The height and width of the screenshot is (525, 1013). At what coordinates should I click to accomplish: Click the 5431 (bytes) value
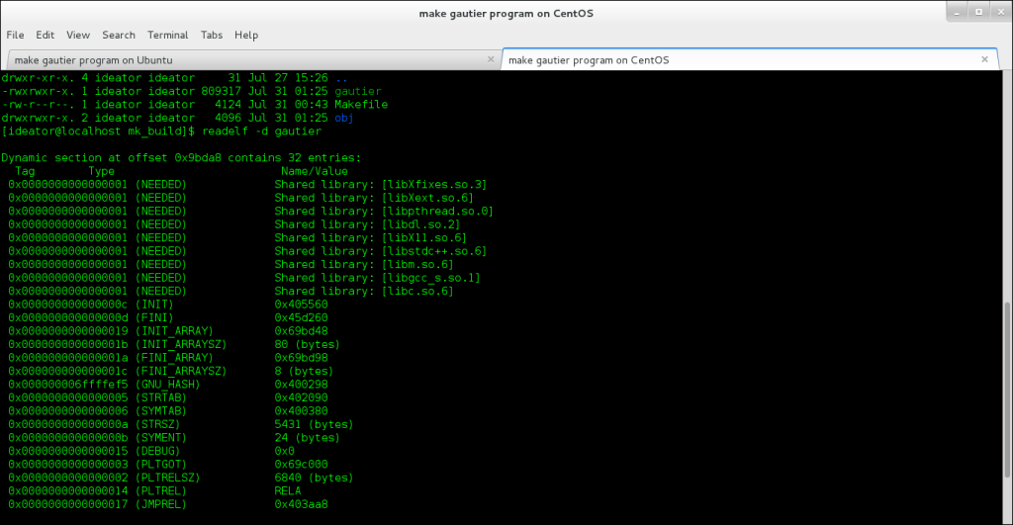pos(314,424)
